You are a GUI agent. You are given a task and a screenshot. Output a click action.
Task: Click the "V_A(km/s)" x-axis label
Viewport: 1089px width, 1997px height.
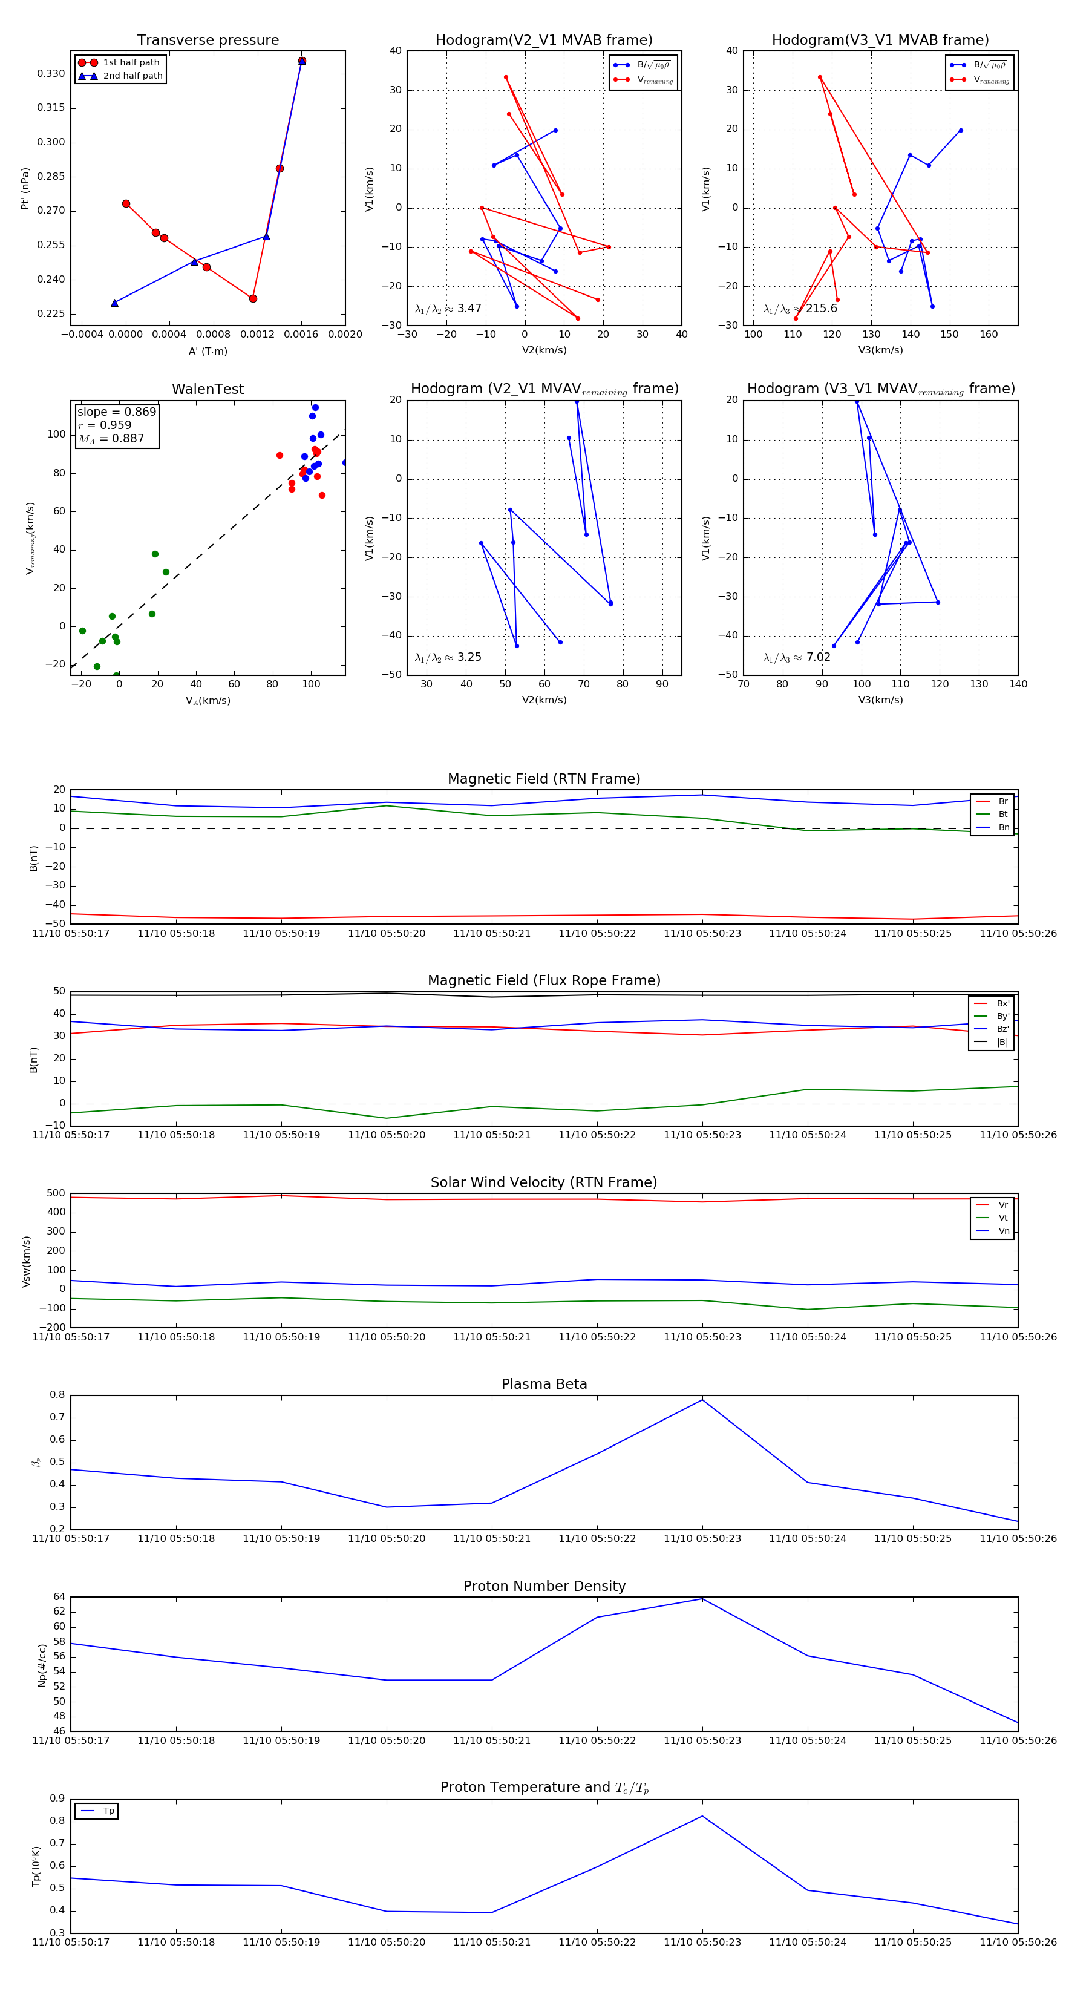(208, 701)
